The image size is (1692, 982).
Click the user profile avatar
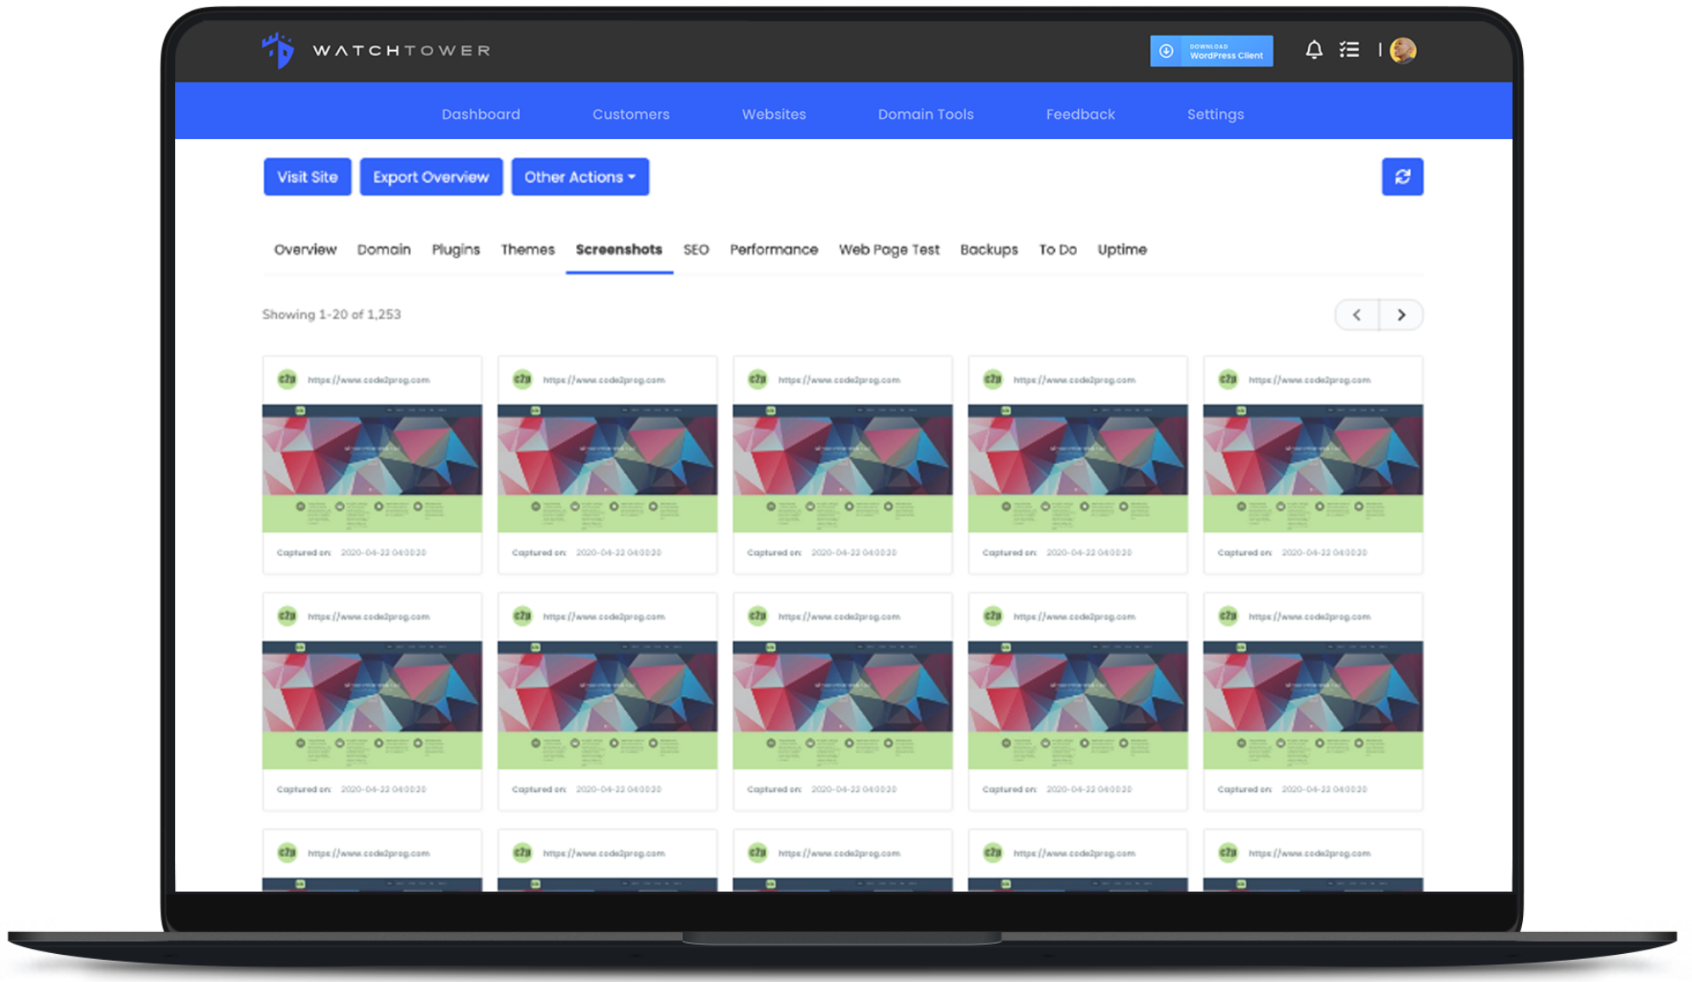1402,51
